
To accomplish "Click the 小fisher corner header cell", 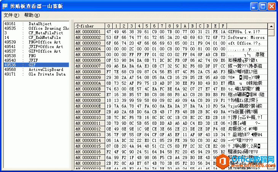I will click(x=90, y=26).
